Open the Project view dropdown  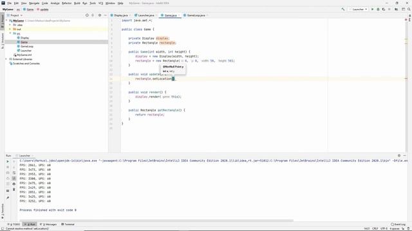click(x=15, y=15)
